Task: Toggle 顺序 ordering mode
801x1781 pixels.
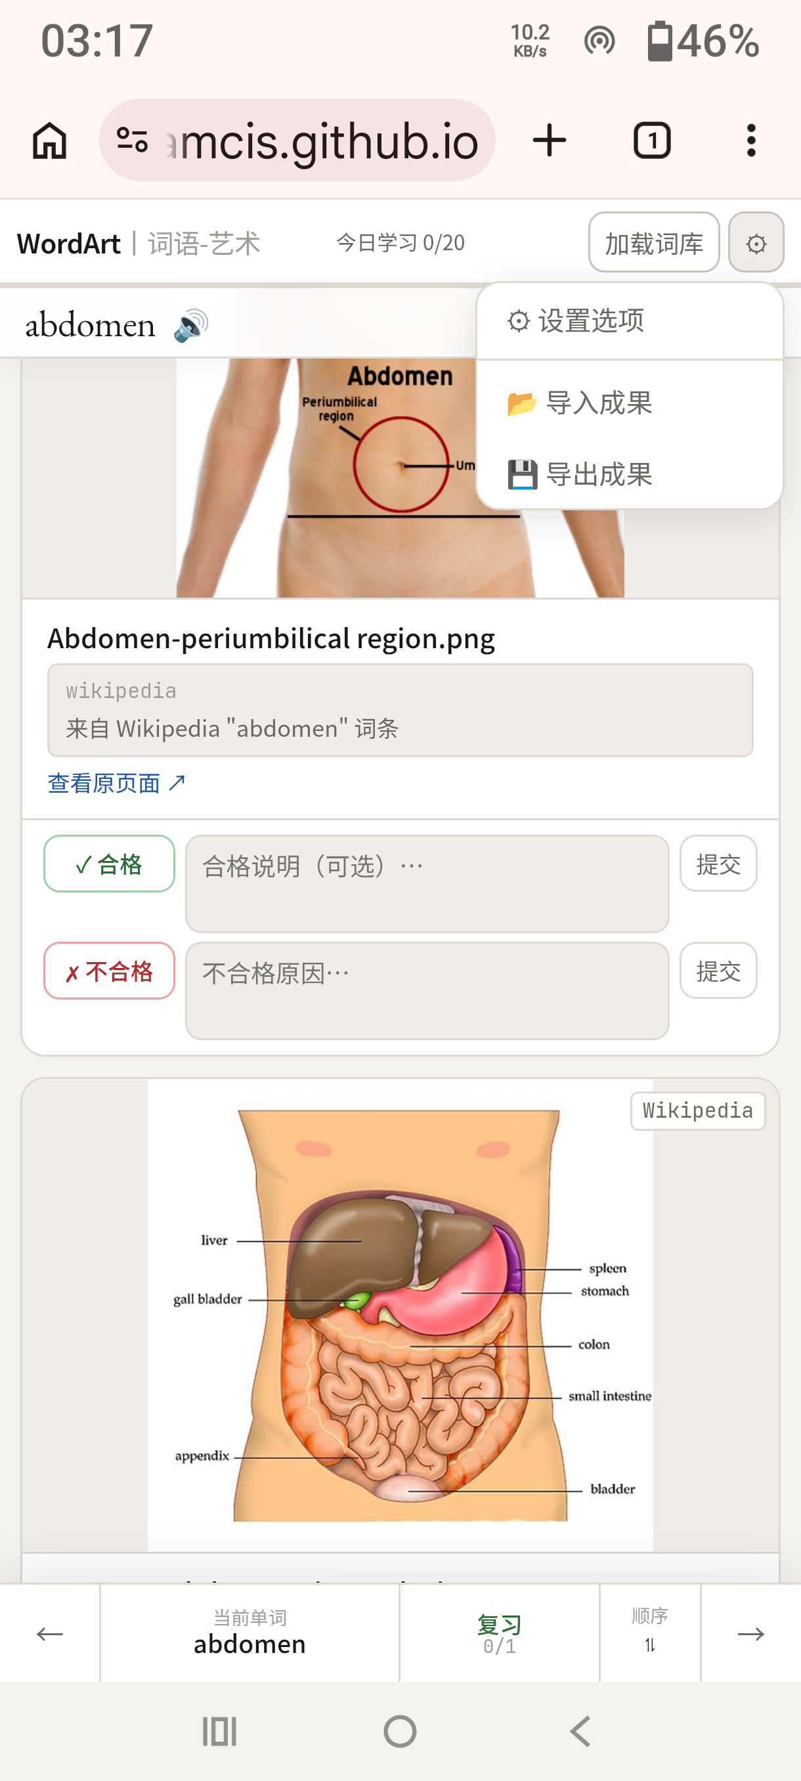Action: point(651,1633)
